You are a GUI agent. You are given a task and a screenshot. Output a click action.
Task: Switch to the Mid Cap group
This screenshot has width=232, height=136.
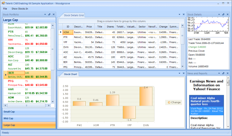(29, 118)
